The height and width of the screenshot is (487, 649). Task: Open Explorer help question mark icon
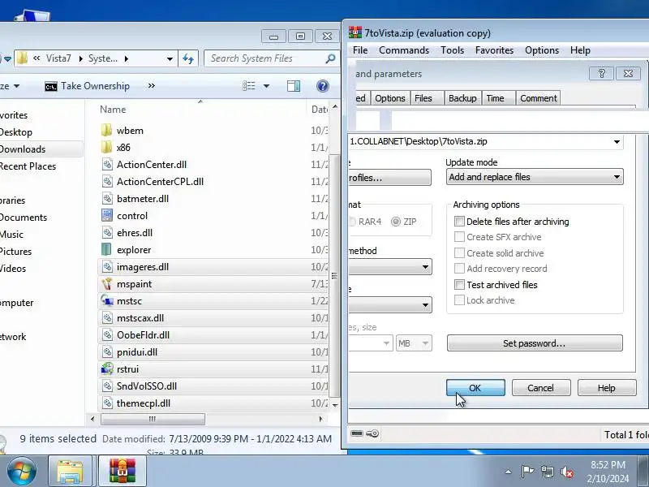[x=322, y=86]
